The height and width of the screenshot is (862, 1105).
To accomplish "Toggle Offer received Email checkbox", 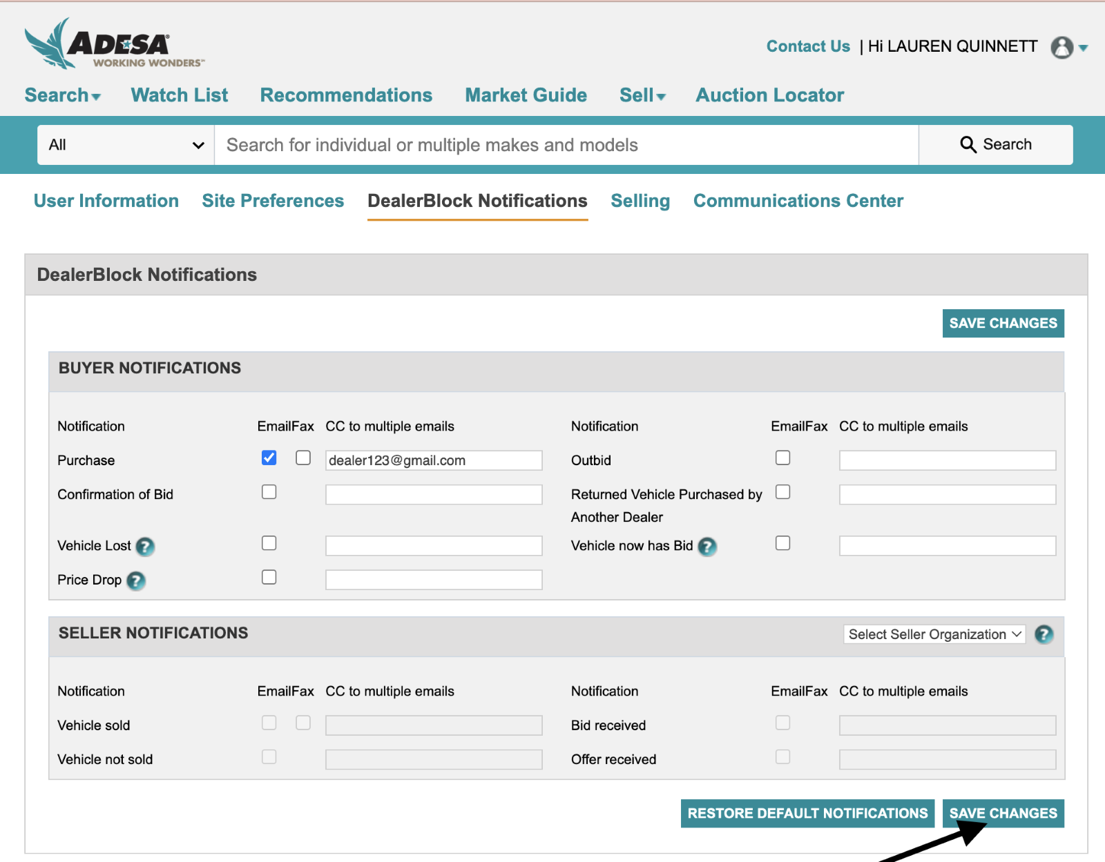I will pyautogui.click(x=783, y=757).
